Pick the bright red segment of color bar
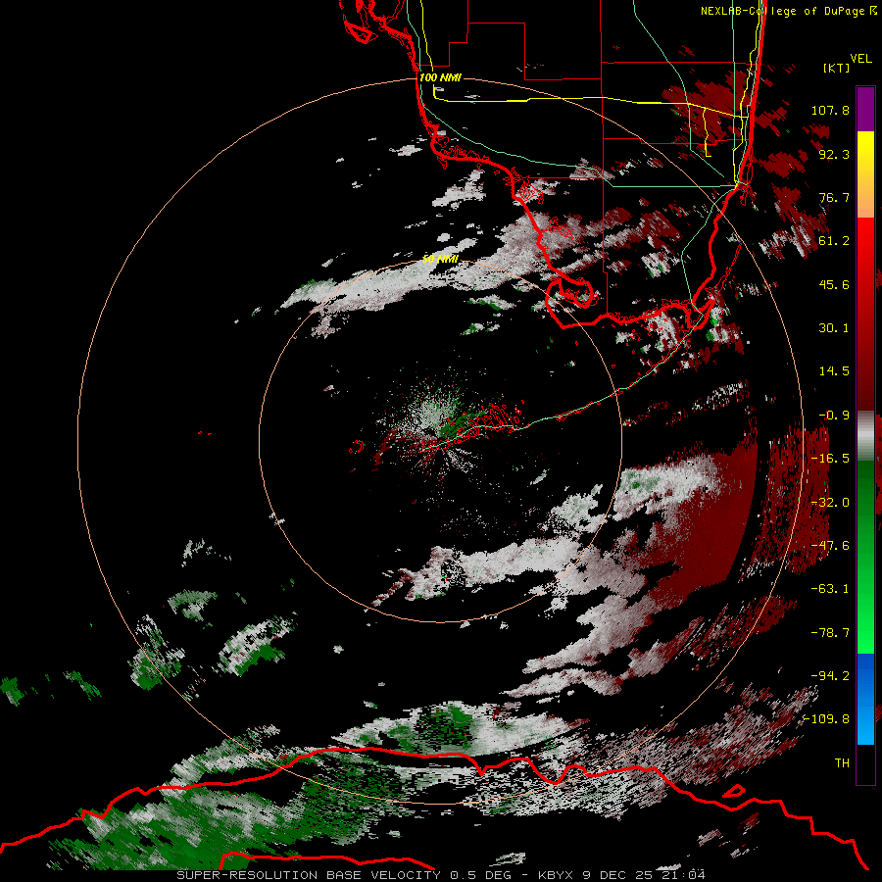 click(865, 250)
